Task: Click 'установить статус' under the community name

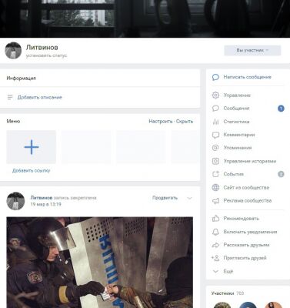Action: click(46, 55)
